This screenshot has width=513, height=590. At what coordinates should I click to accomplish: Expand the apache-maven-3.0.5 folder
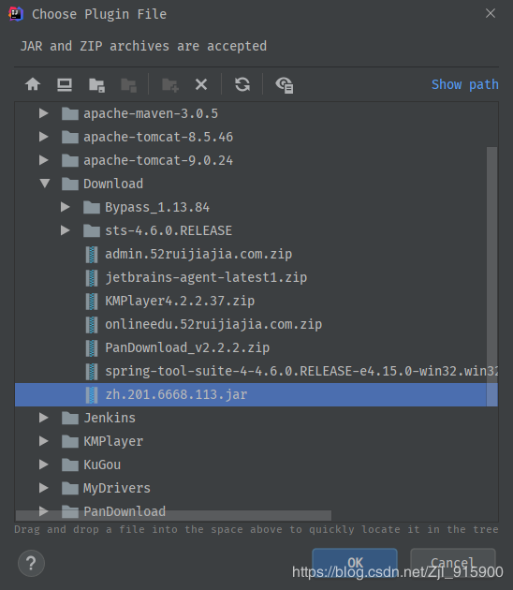pyautogui.click(x=44, y=113)
